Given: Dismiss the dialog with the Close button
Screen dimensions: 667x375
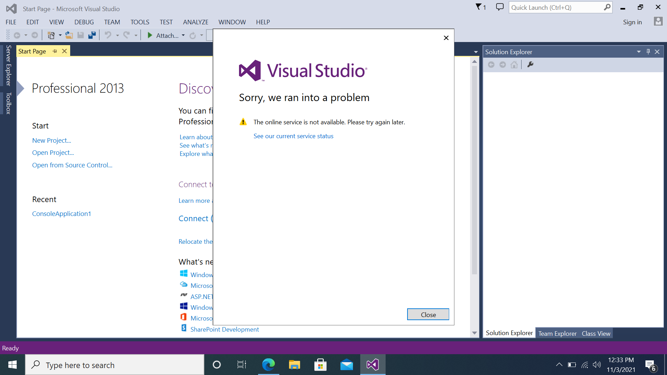Looking at the screenshot, I should pyautogui.click(x=428, y=314).
